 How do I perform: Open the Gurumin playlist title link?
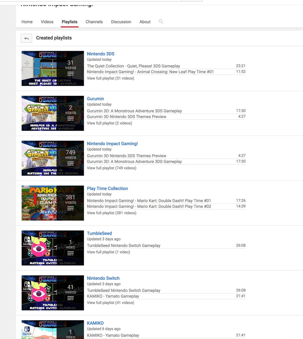[95, 99]
